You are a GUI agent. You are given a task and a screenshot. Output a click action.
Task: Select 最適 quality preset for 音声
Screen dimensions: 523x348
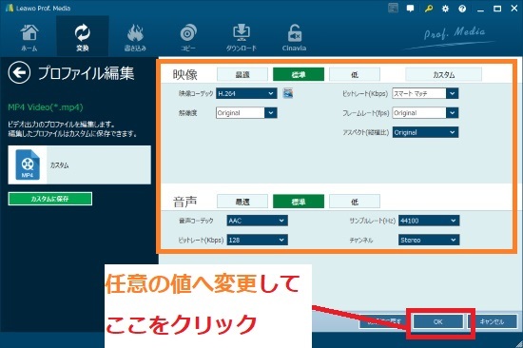(x=242, y=202)
